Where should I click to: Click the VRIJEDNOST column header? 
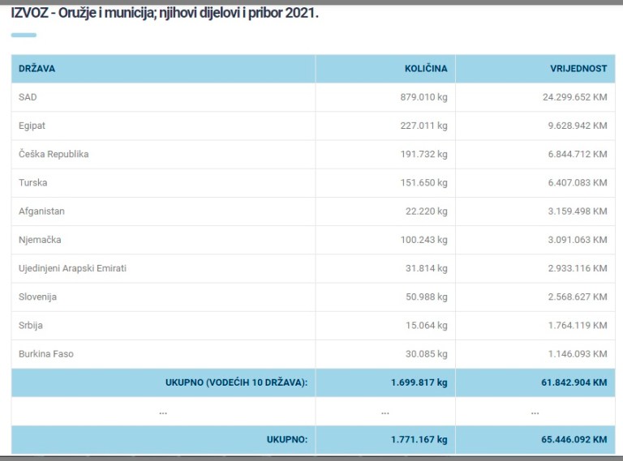point(578,69)
